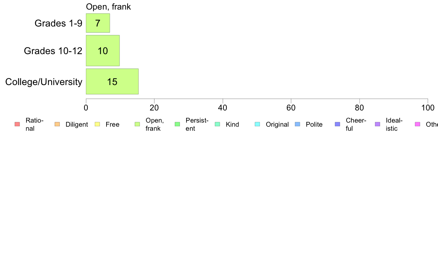Click the Persistent legend label text
Screen dimensions: 438x271
pos(197,124)
